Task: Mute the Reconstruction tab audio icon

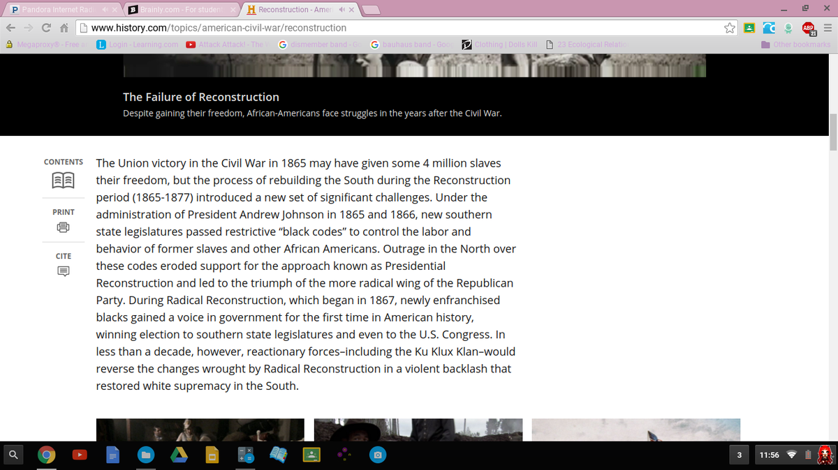Action: pyautogui.click(x=341, y=10)
